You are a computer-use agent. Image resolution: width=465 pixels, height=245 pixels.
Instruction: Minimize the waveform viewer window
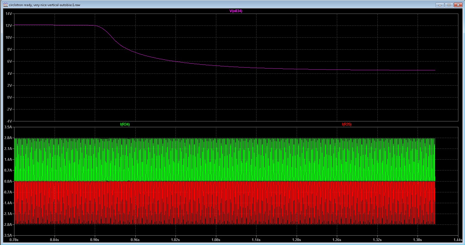click(x=439, y=5)
